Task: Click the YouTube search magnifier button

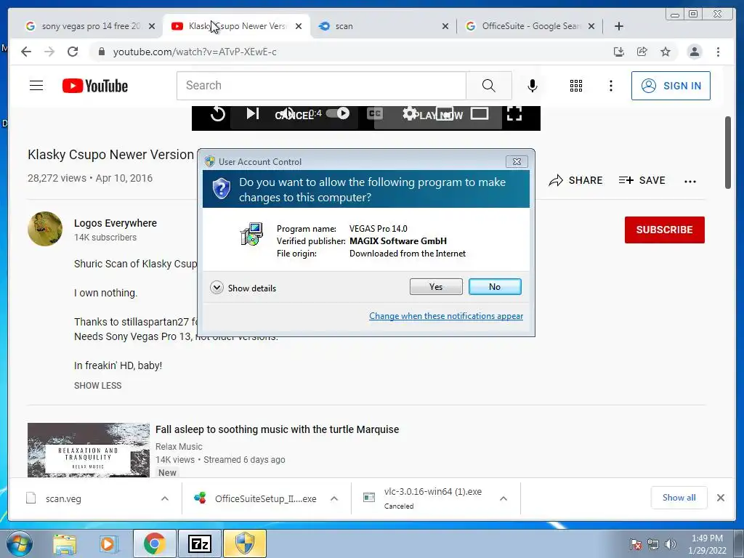Action: tap(489, 86)
